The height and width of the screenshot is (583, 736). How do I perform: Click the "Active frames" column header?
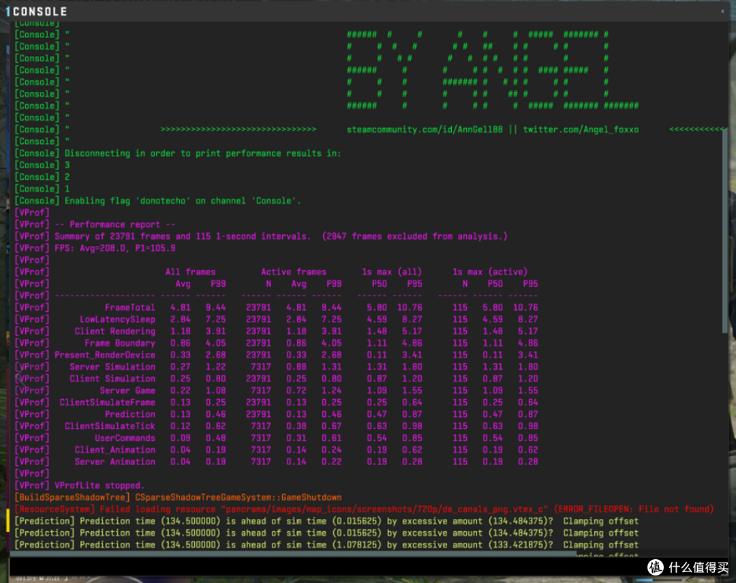click(293, 272)
